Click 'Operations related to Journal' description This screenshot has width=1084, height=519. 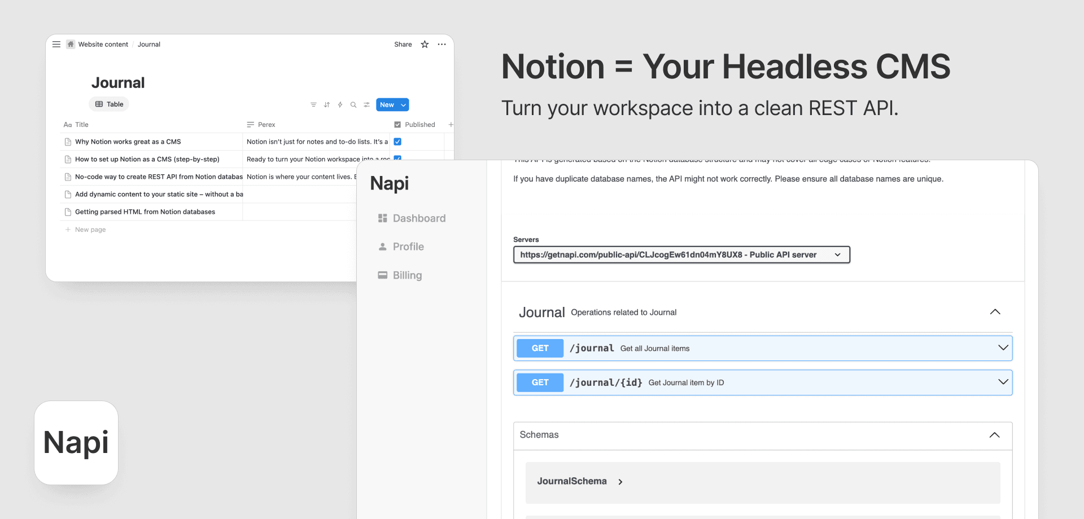623,313
